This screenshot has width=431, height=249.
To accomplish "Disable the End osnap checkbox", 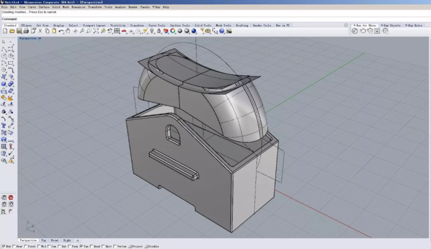I will point(3,246).
